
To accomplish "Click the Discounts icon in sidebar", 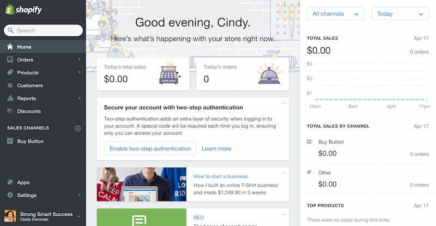I will (x=10, y=111).
